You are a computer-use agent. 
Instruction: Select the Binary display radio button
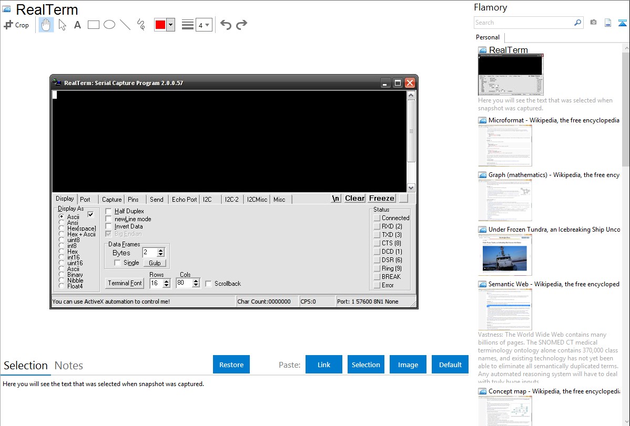pyautogui.click(x=62, y=275)
